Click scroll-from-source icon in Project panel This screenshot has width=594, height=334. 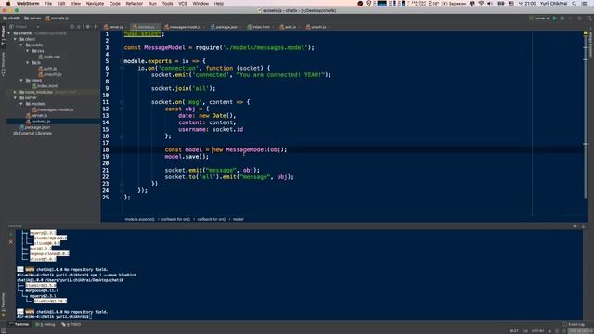click(x=72, y=27)
